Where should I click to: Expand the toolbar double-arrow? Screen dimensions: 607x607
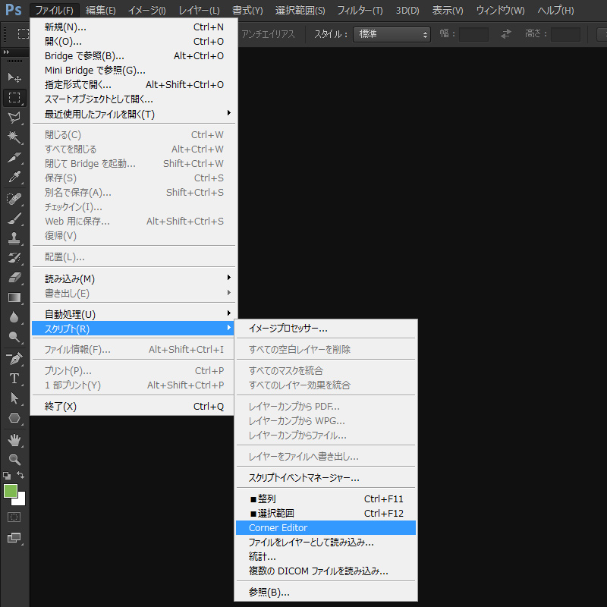click(x=6, y=52)
